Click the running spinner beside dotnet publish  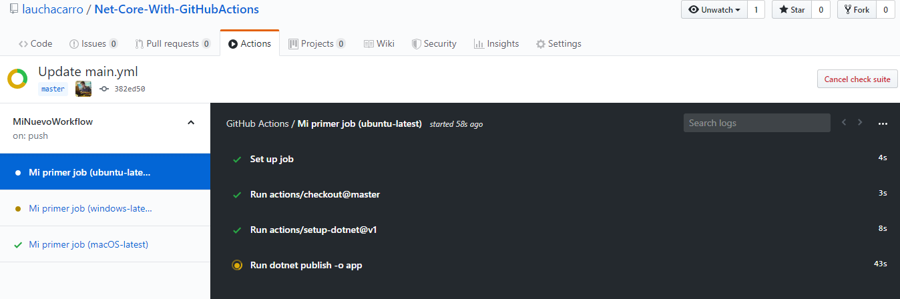236,265
